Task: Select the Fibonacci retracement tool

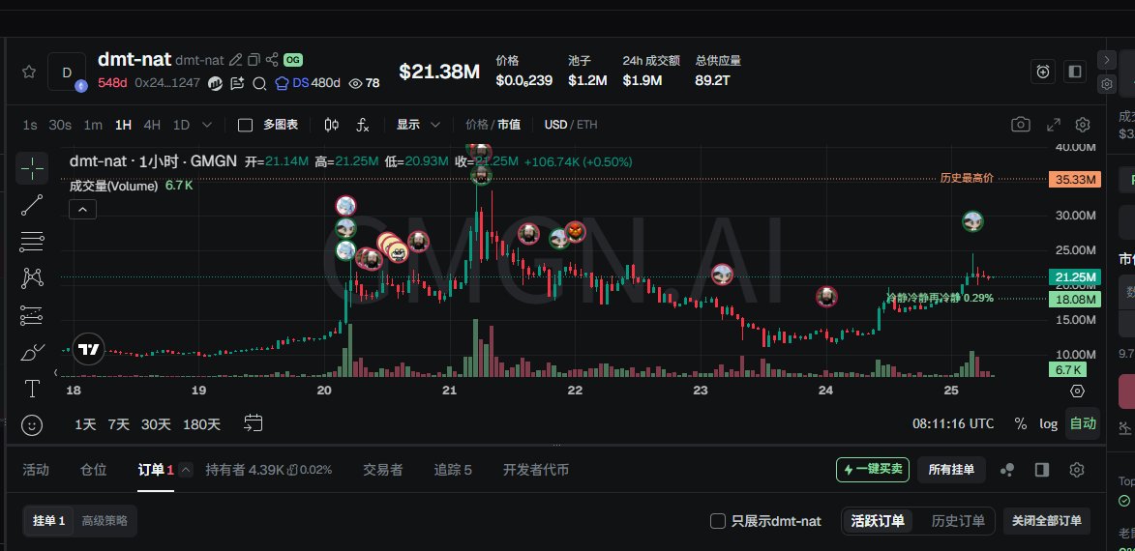Action: pyautogui.click(x=32, y=242)
